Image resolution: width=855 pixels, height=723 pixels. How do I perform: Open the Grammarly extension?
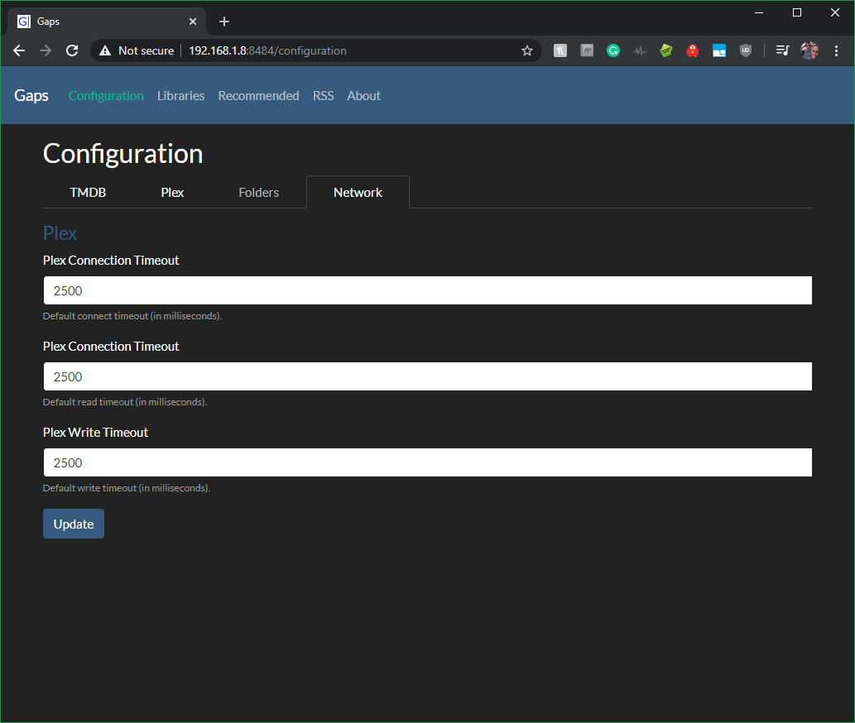612,50
